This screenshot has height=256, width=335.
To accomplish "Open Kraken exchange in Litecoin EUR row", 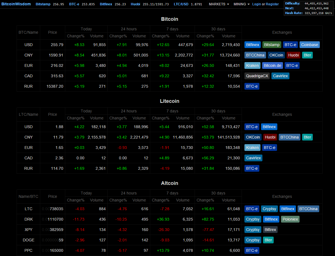I will (252, 148).
